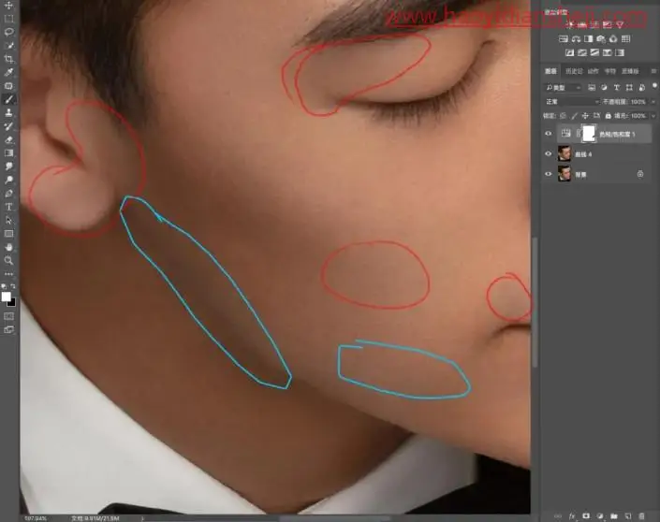Click the canvas vertical scrollbar
The width and height of the screenshot is (660, 522).
pyautogui.click(x=535, y=302)
